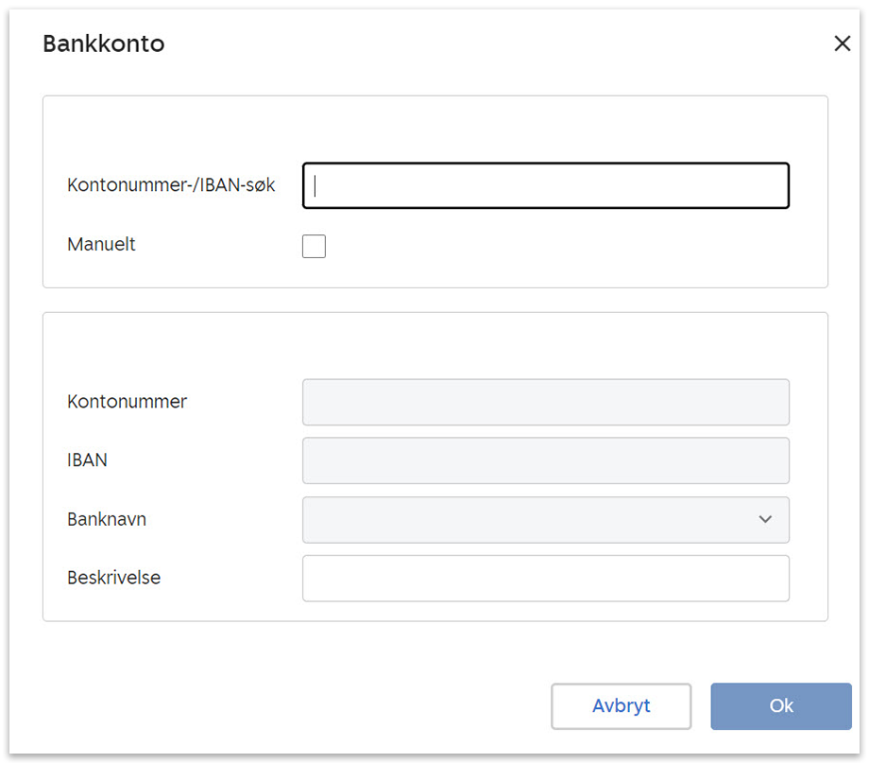The width and height of the screenshot is (869, 763).
Task: Confirm with the Ok button
Action: (x=780, y=706)
